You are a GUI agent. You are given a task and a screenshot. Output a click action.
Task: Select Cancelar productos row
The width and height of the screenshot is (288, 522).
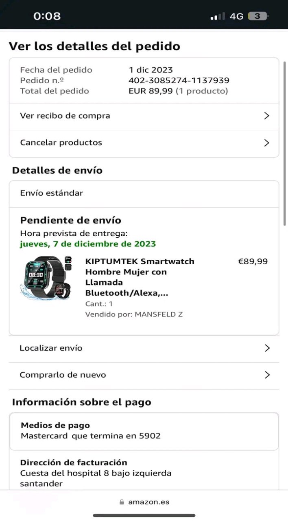pyautogui.click(x=144, y=143)
